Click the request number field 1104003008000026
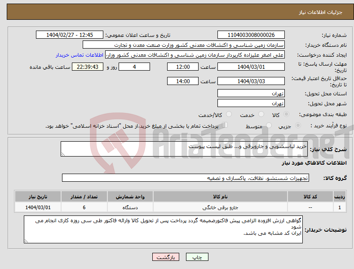Image resolution: width=354 pixels, height=269 pixels. click(251, 35)
